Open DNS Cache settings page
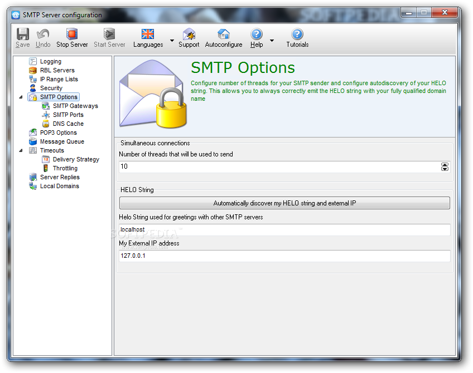The image size is (473, 373). [68, 124]
